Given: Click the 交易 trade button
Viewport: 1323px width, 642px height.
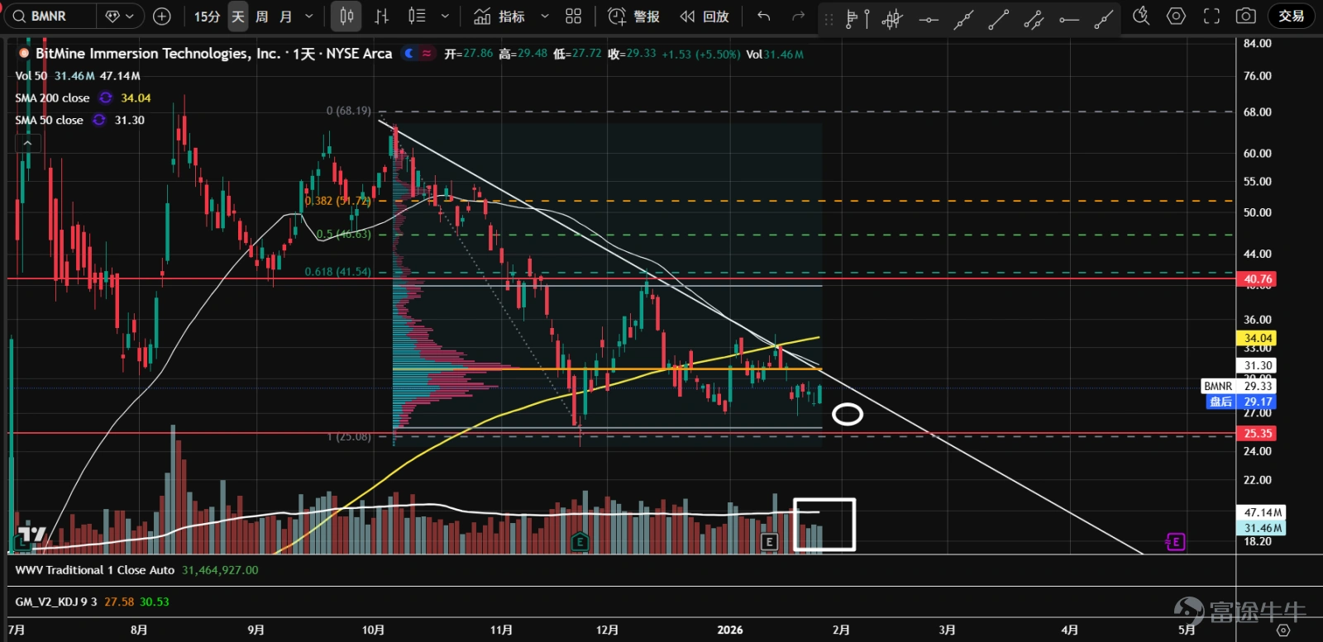Looking at the screenshot, I should click(1291, 16).
